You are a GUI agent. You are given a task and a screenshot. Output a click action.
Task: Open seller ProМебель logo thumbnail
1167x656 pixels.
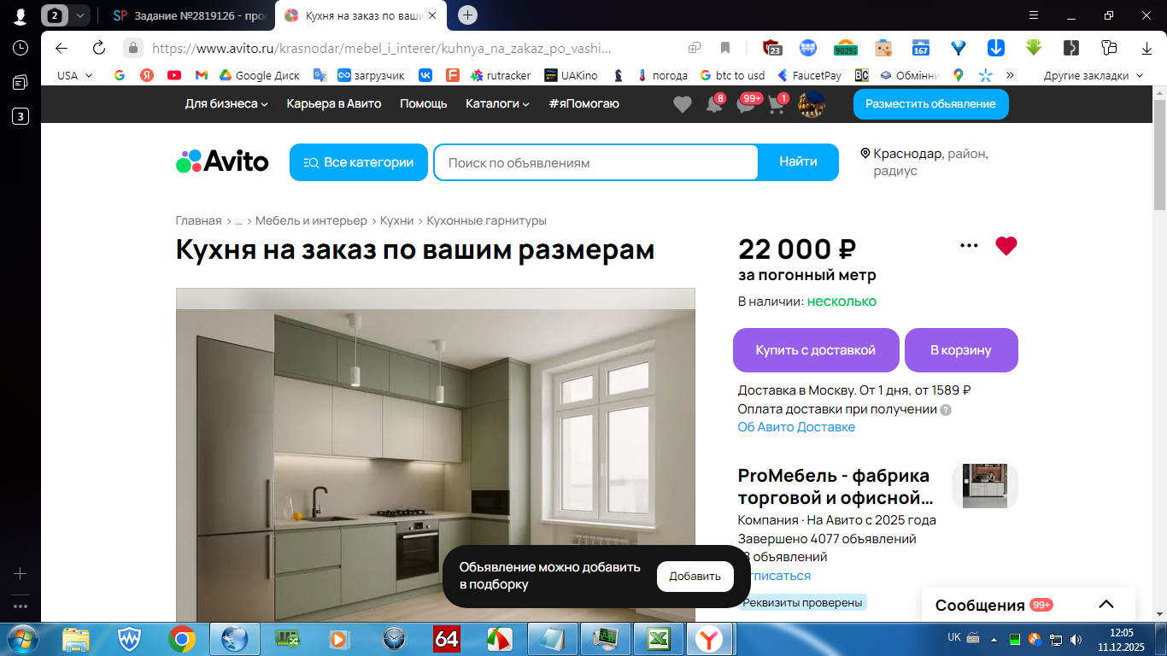(985, 486)
